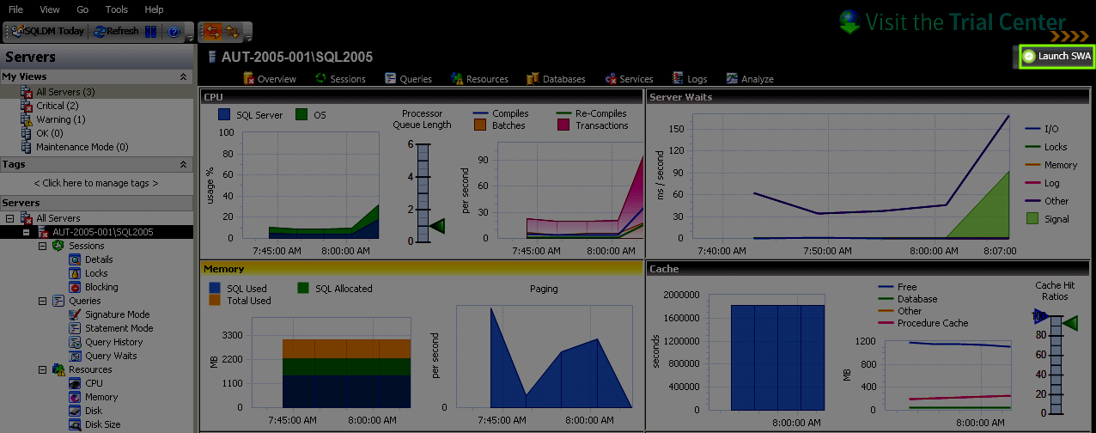Pause refresh with the pause icon

[x=151, y=32]
